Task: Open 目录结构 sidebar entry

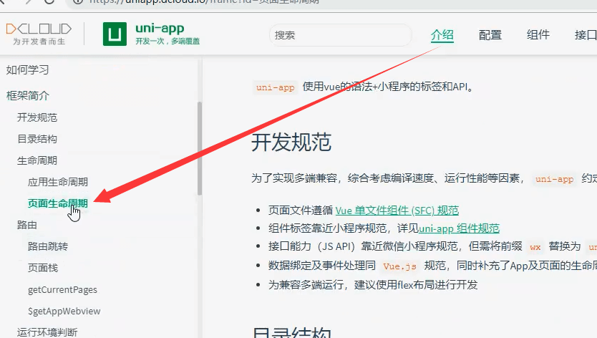Action: pyautogui.click(x=37, y=139)
